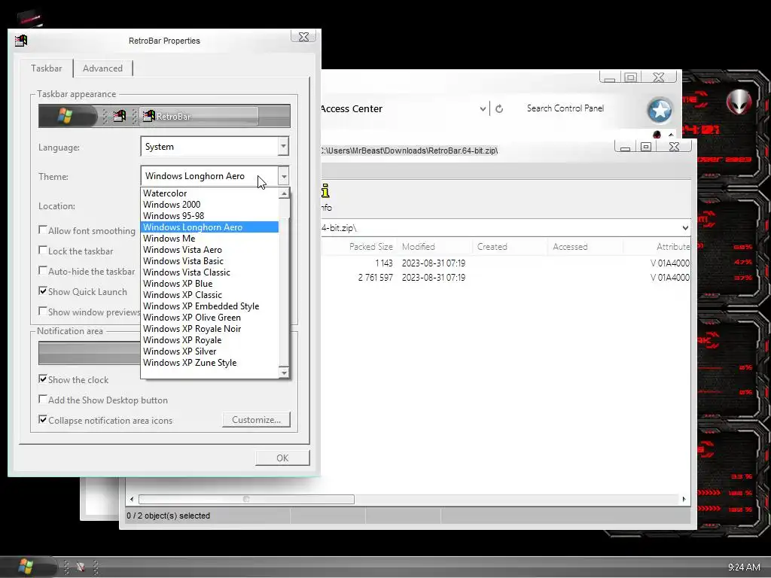Select Windows Longhorn Aero in list
Viewport: 771px width, 578px height.
[x=210, y=227]
